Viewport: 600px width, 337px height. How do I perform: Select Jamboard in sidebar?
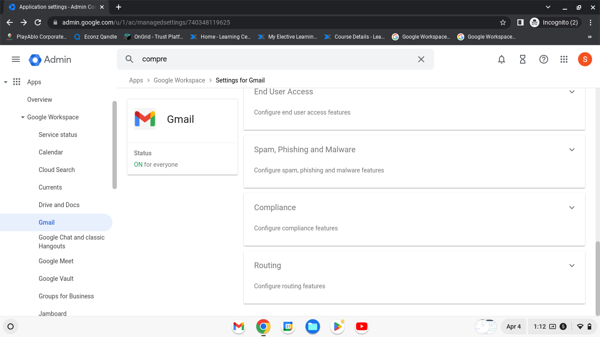point(53,314)
